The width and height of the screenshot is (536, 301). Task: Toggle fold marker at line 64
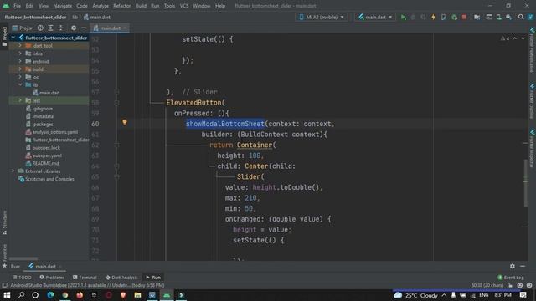(116, 166)
